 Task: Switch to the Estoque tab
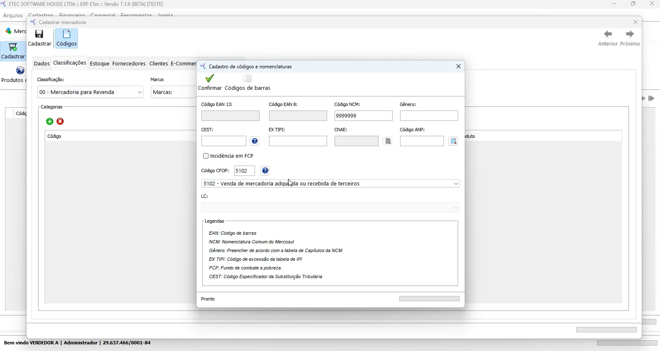[x=99, y=64]
